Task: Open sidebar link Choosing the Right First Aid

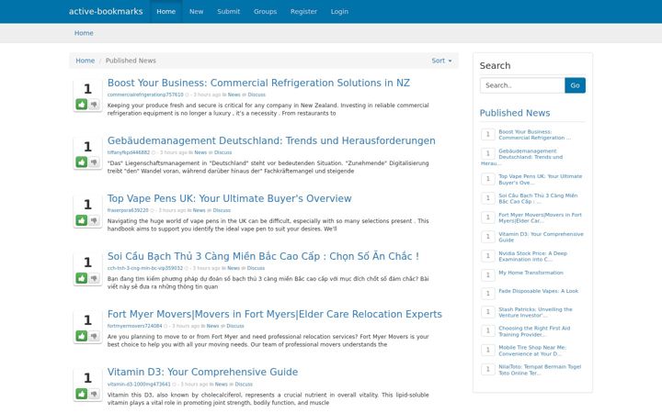Action: (534, 331)
